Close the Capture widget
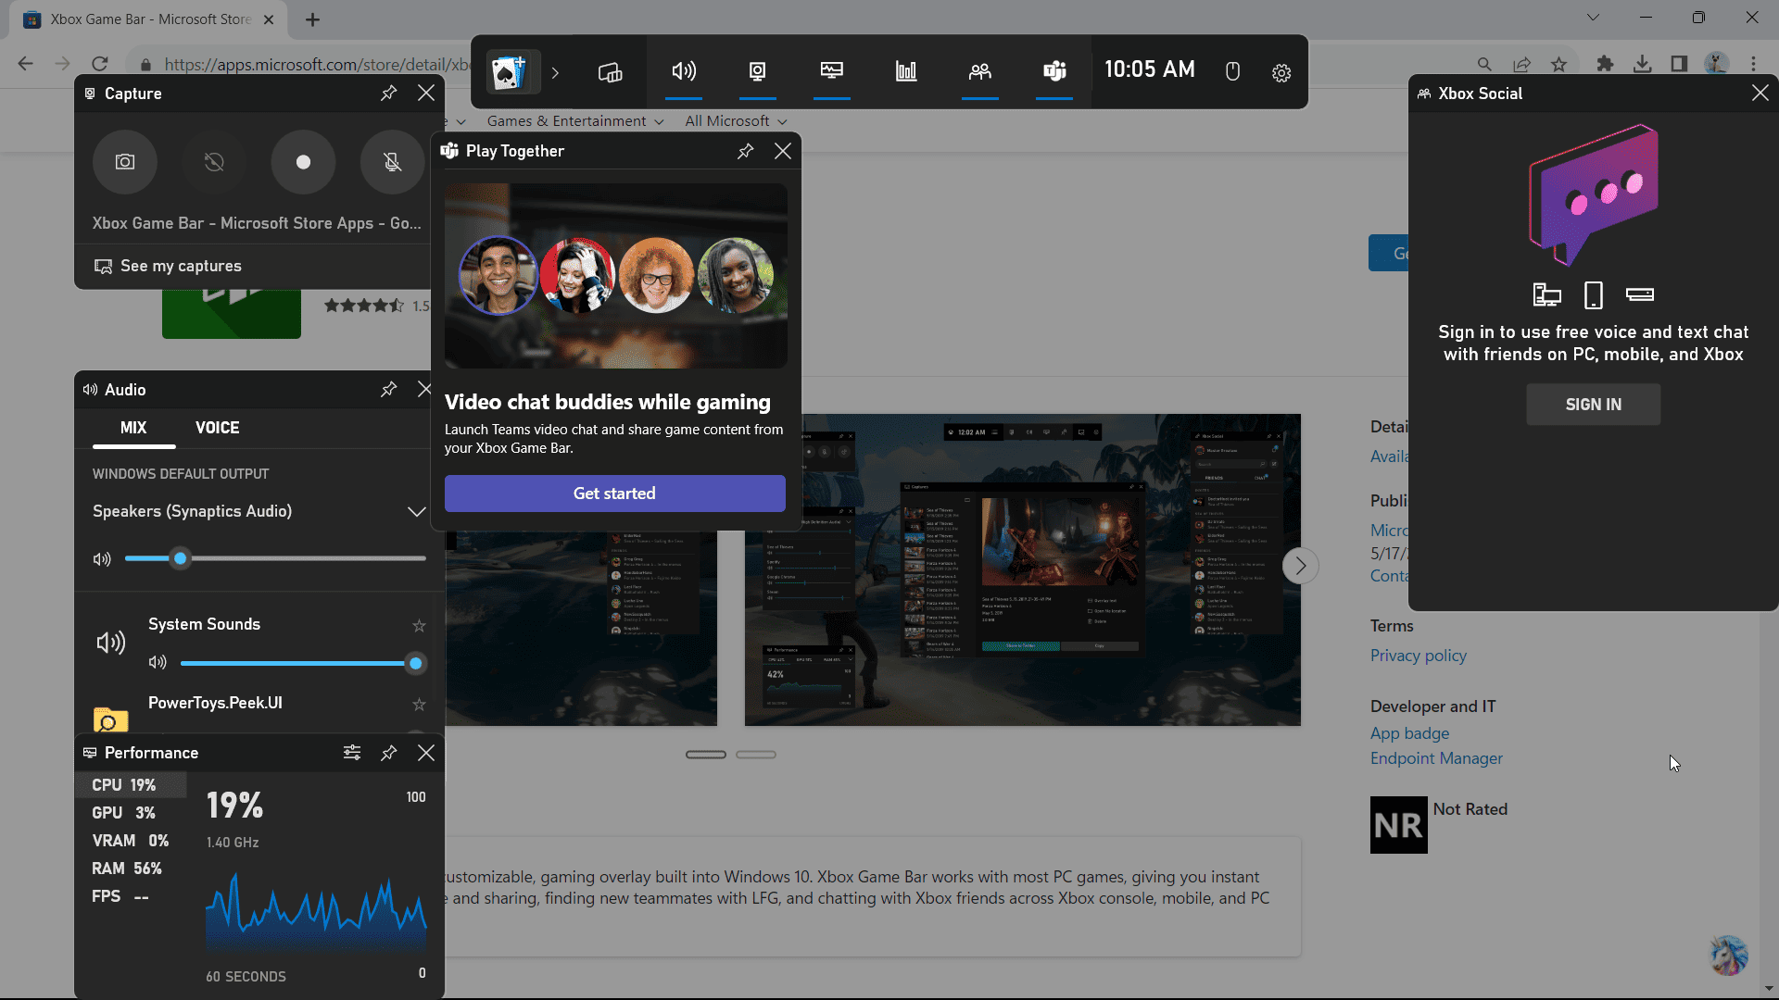 click(426, 94)
